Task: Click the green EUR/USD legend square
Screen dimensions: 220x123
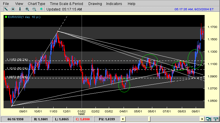Action: [6, 17]
